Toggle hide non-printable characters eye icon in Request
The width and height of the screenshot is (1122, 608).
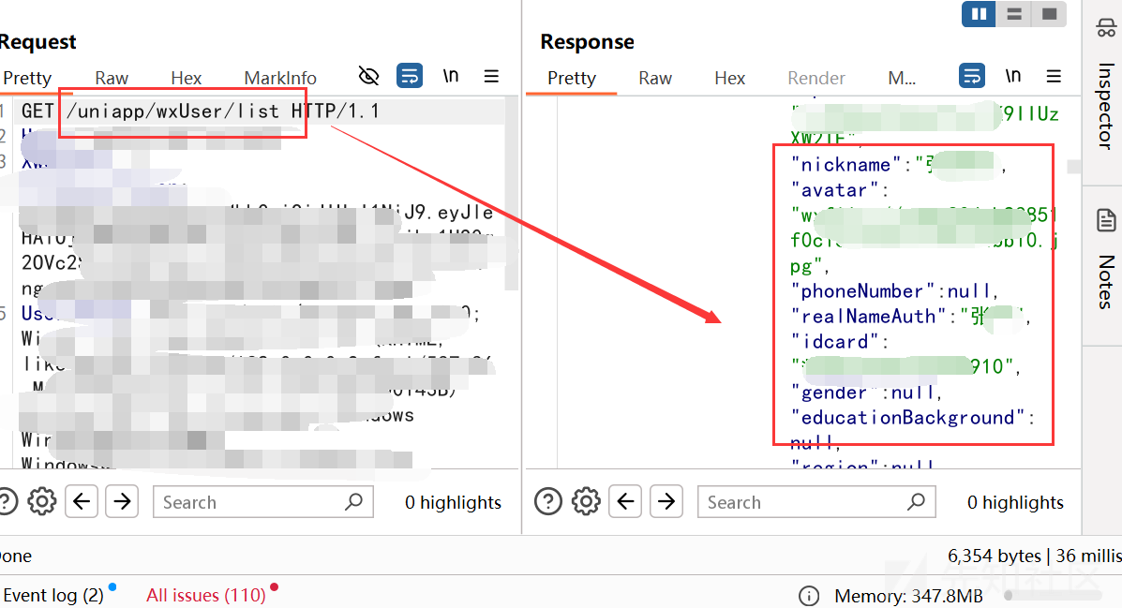click(368, 76)
